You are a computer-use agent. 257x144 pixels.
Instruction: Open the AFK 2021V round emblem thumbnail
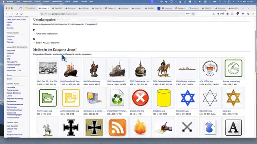point(210,68)
